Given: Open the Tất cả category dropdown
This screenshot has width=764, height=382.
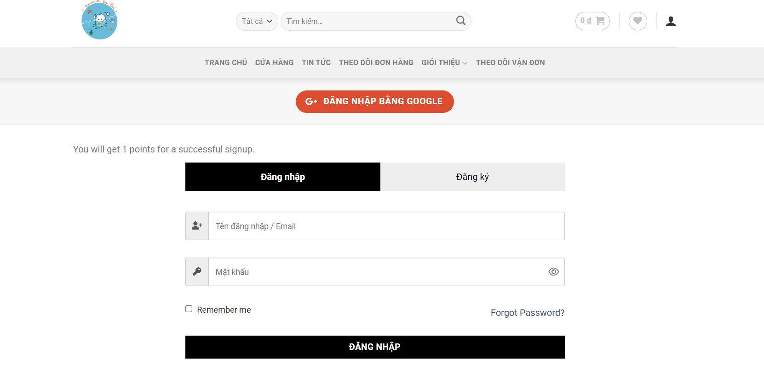Looking at the screenshot, I should tap(257, 21).
